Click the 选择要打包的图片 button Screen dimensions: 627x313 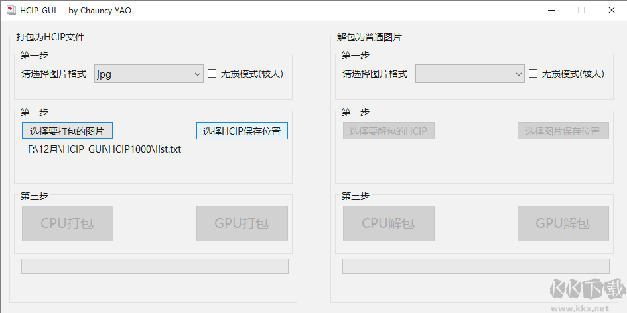(68, 131)
